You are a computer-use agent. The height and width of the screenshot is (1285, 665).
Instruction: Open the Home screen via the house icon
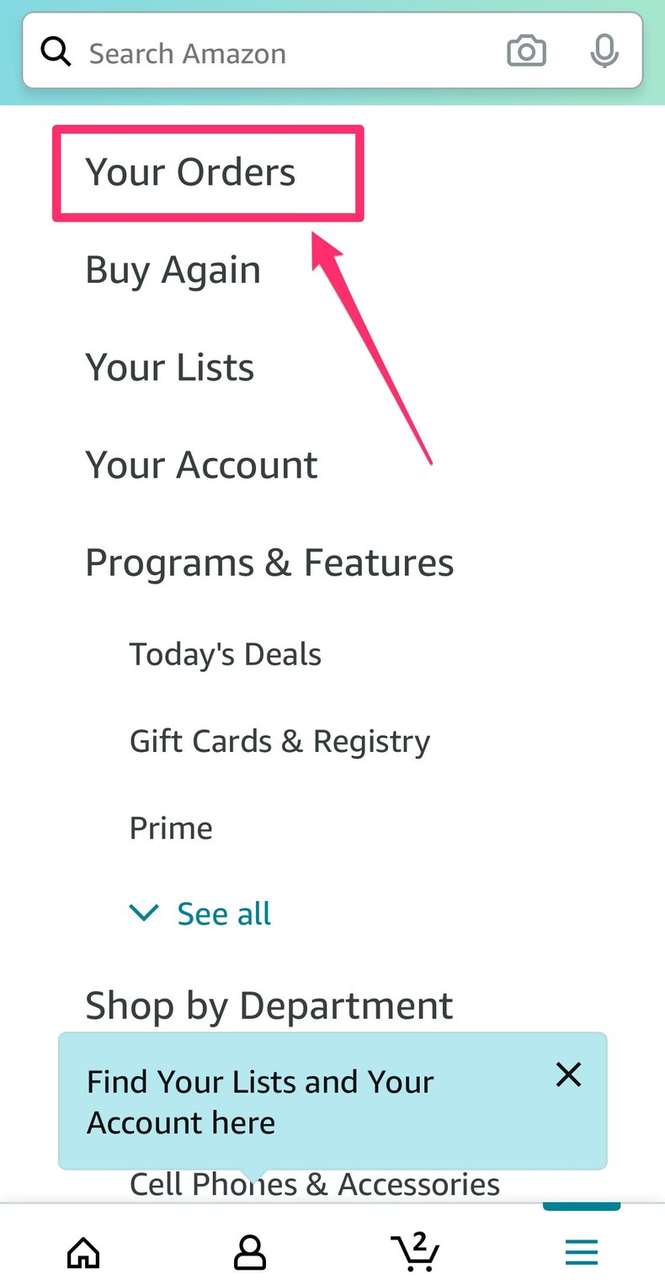[x=82, y=1252]
